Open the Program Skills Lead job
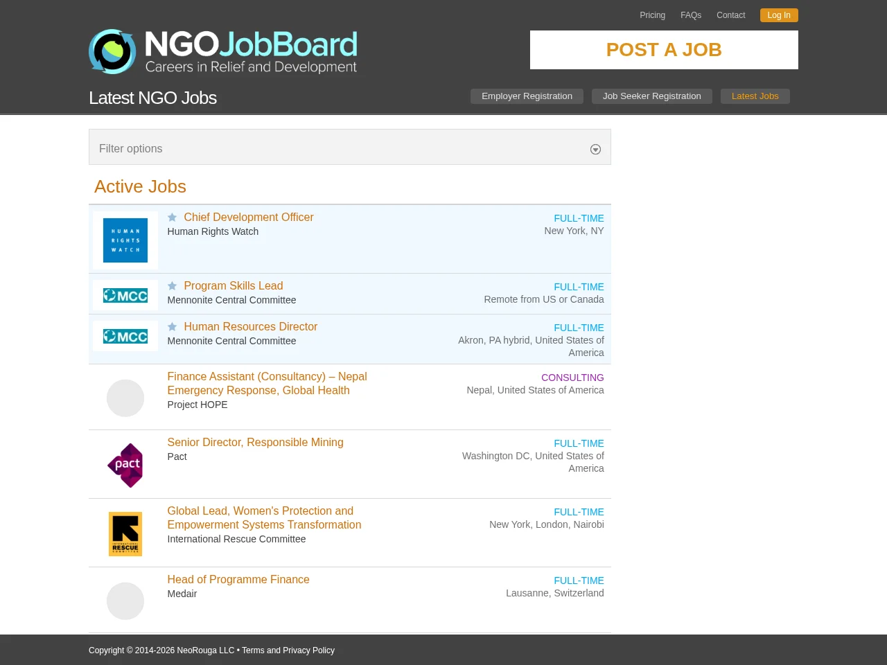887x665 pixels. pos(234,286)
